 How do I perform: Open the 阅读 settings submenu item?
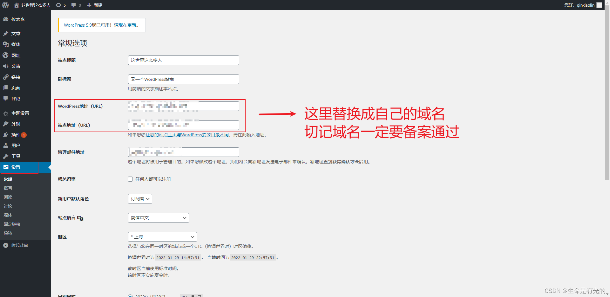click(8, 197)
